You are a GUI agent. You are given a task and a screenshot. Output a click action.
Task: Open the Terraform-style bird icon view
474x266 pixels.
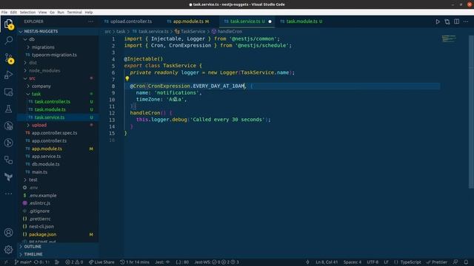click(x=8, y=177)
